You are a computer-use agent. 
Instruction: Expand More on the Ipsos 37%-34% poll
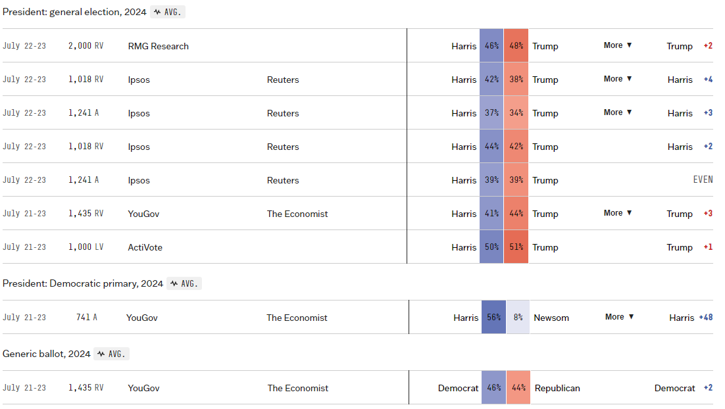618,112
